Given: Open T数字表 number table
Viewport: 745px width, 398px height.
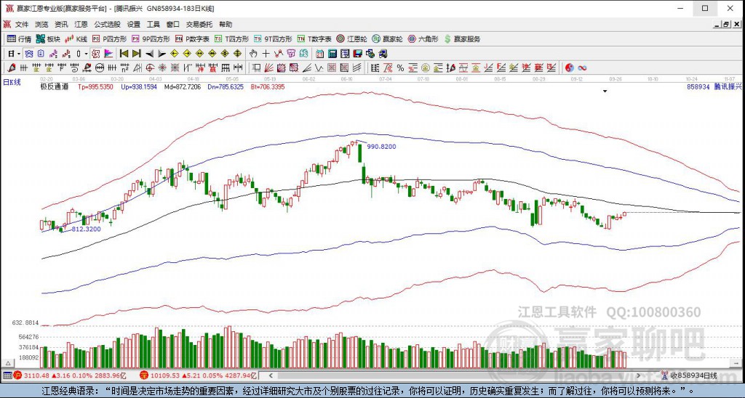Looking at the screenshot, I should click(x=314, y=39).
